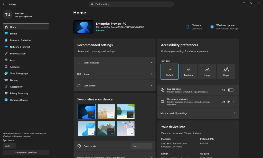Click the On-screen keyboard icon
Image resolution: width=263 pixels, height=158 pixels.
coord(163,101)
